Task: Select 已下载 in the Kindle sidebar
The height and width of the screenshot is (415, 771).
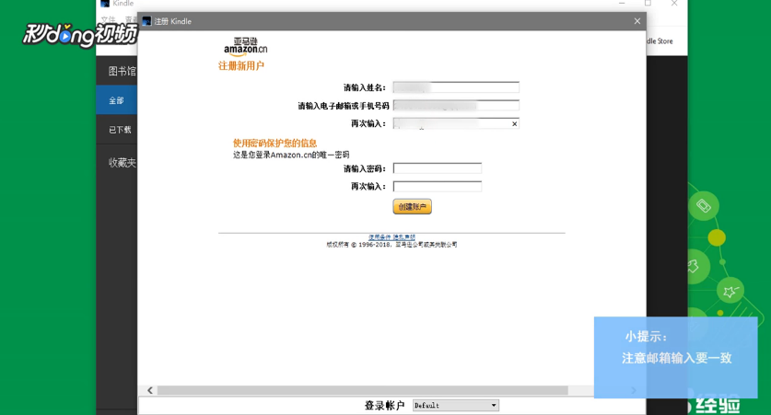Action: (117, 130)
